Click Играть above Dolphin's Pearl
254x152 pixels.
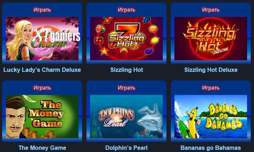tap(126, 88)
